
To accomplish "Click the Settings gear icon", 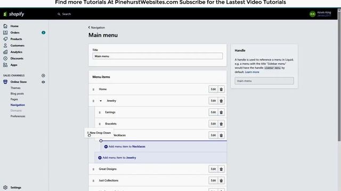I will 5,187.
